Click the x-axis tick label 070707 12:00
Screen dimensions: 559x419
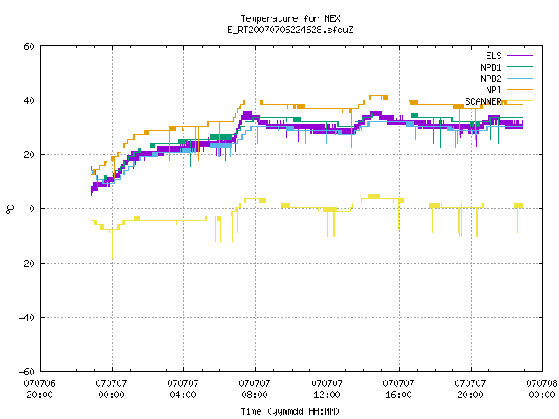click(328, 389)
